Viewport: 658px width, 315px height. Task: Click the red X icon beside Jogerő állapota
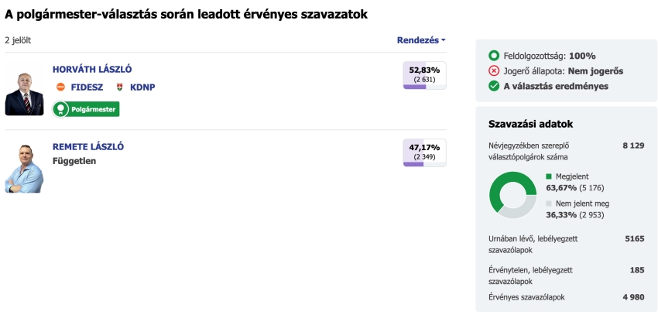point(494,70)
